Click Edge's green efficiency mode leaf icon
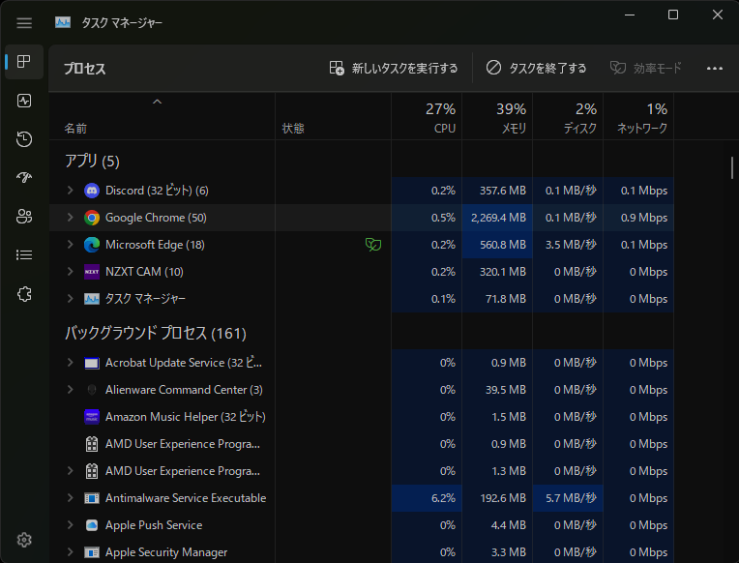This screenshot has height=563, width=739. pos(372,244)
